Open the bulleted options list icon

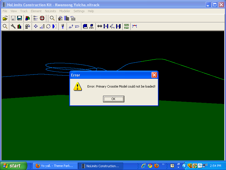pos(36,18)
